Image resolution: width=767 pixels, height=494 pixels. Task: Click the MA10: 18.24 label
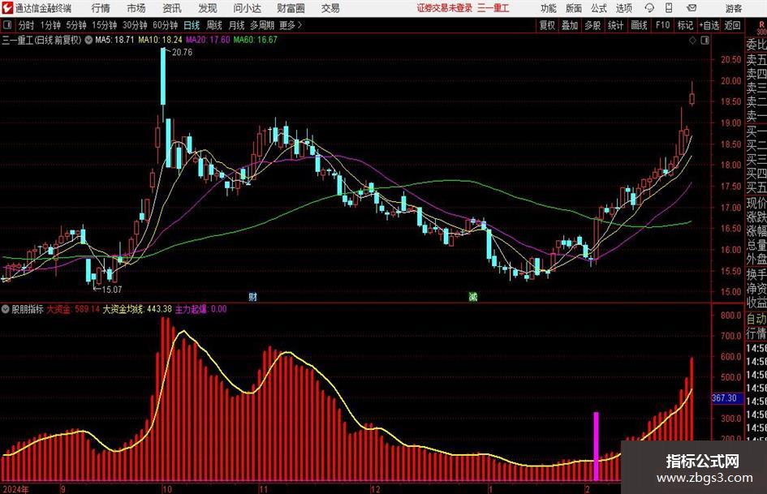tap(160, 40)
